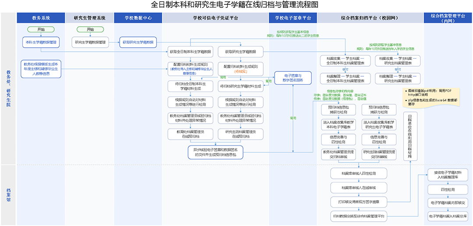Select the 学校电子签章平台 header
The height and width of the screenshot is (226, 473).
pyautogui.click(x=293, y=18)
